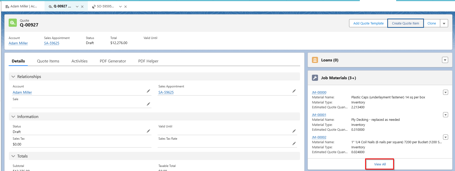Screen dimensions: 455x171
Task: Click the 2.213400 estimated quantity value
Action: coord(358,107)
